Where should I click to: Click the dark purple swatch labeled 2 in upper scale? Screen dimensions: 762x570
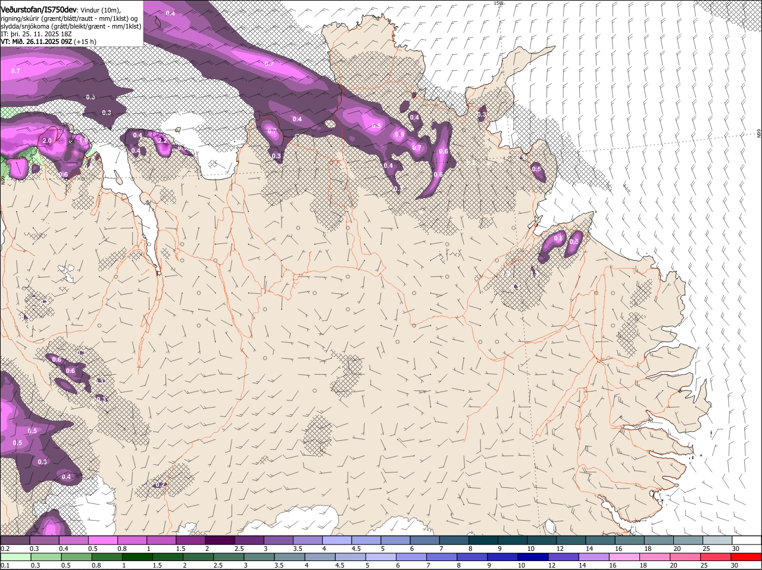pyautogui.click(x=220, y=540)
